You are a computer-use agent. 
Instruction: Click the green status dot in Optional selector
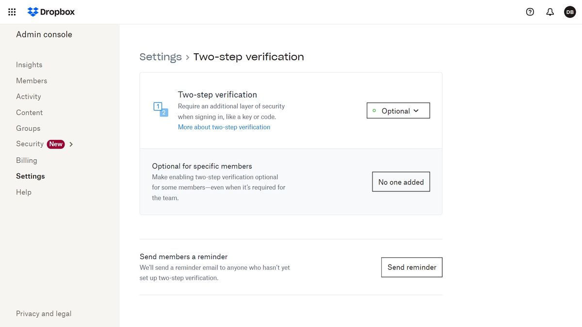click(374, 110)
